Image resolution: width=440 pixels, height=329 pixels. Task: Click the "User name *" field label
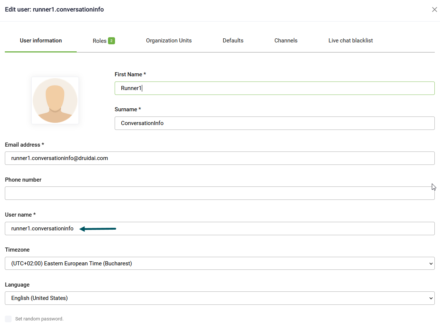[x=20, y=215]
